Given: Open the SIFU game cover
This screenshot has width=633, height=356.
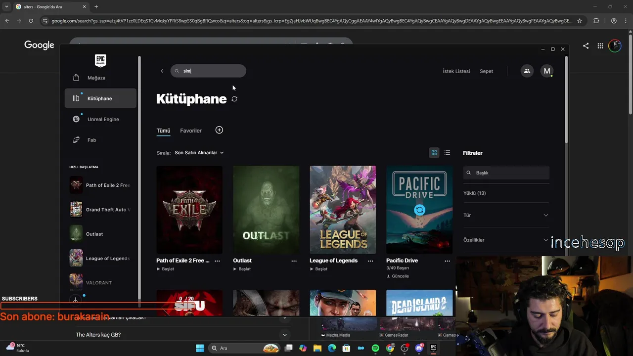Looking at the screenshot, I should click(189, 303).
